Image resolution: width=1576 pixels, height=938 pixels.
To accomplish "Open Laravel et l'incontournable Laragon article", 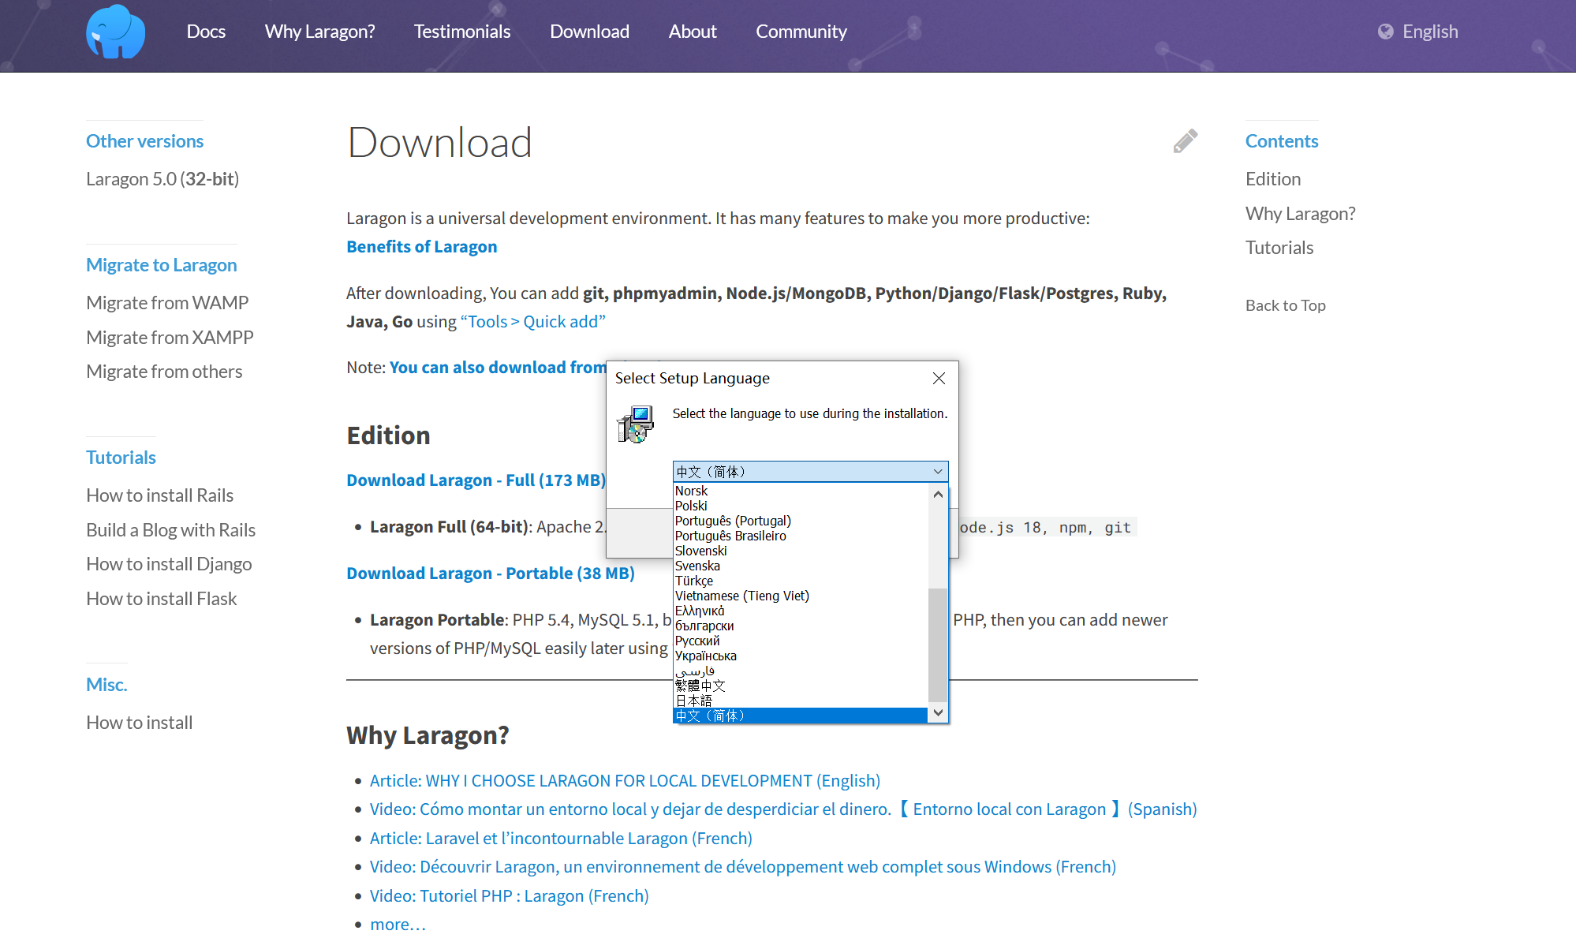I will coord(561,839).
